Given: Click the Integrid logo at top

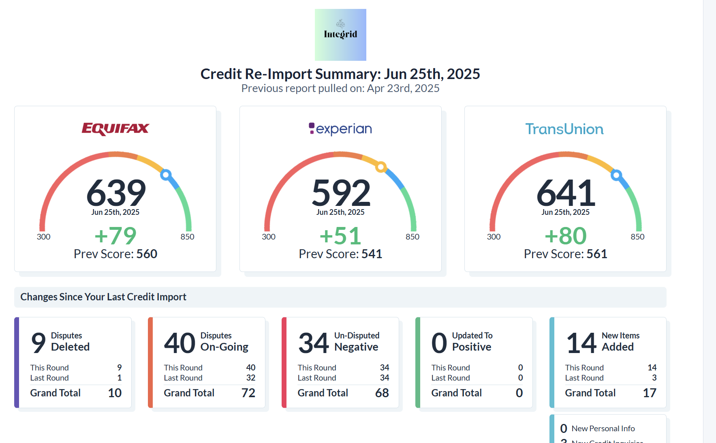Looking at the screenshot, I should (x=340, y=35).
